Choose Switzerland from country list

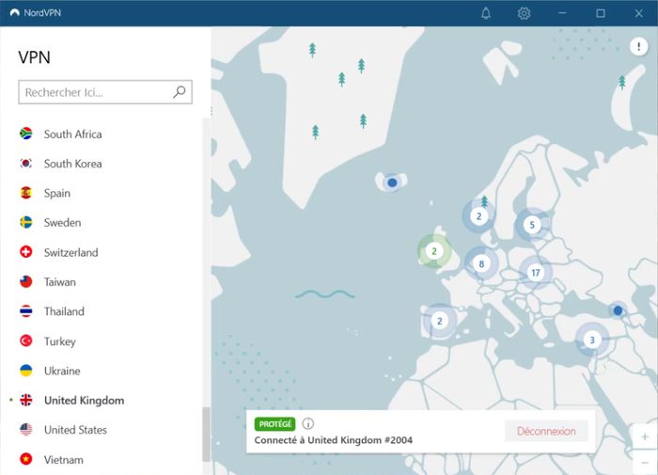pos(70,252)
